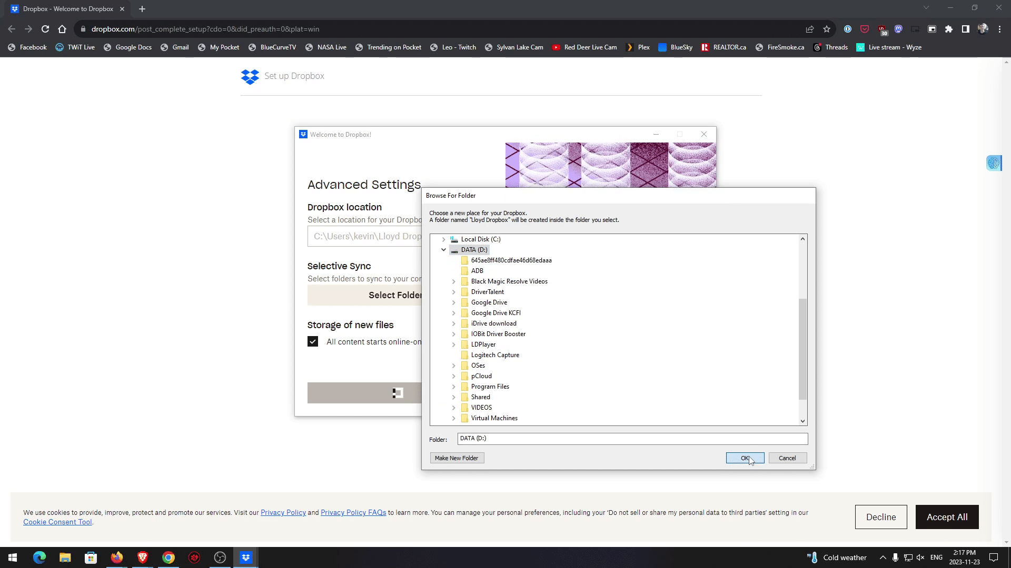The width and height of the screenshot is (1011, 568).
Task: Decline cookies in the consent banner
Action: 880,517
